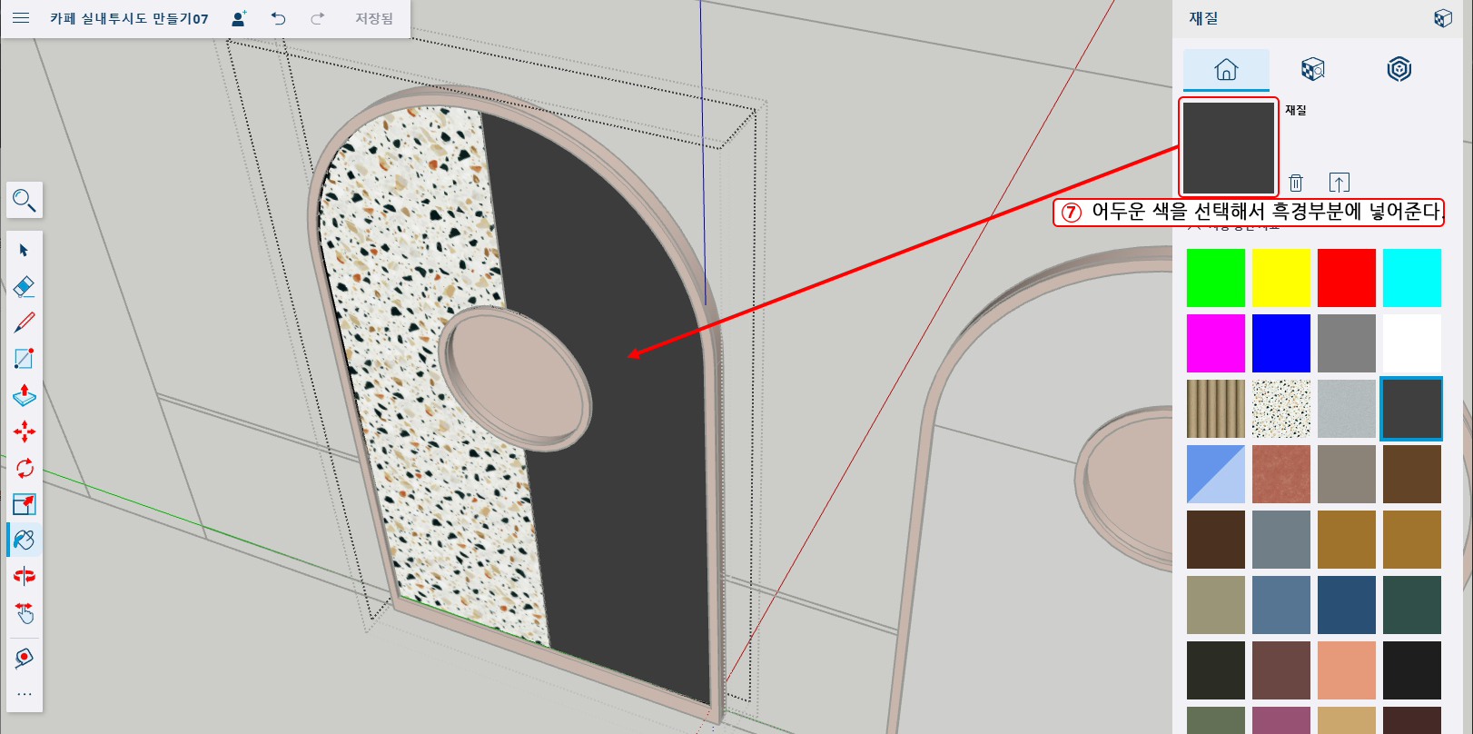Pick the pure blue swatch
Viewport: 1473px width, 734px height.
tap(1281, 343)
